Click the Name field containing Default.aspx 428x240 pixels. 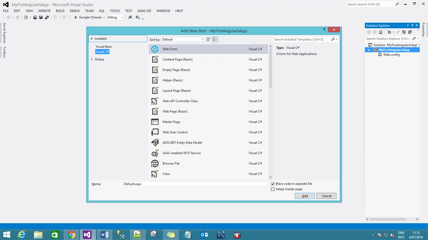click(x=195, y=184)
